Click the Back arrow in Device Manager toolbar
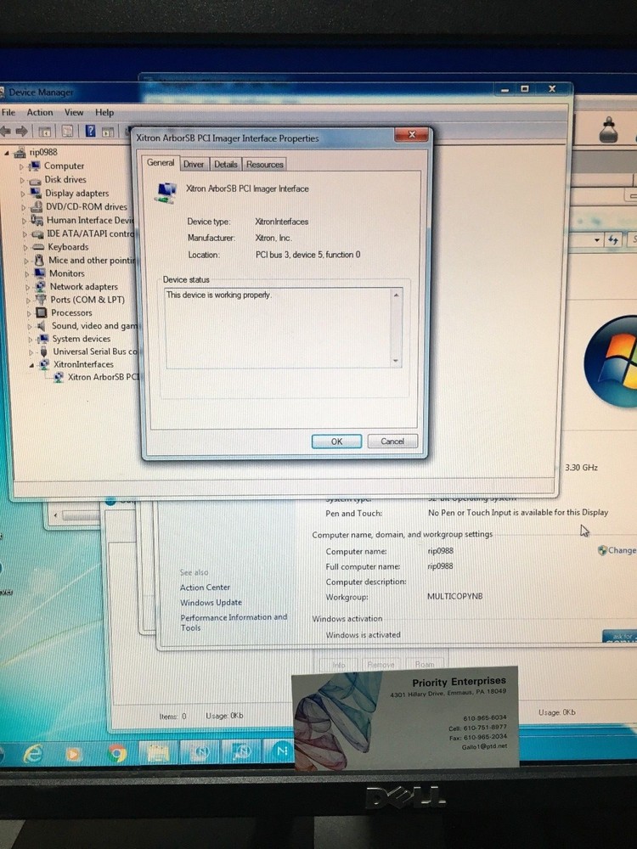This screenshot has height=849, width=637. click(x=5, y=131)
